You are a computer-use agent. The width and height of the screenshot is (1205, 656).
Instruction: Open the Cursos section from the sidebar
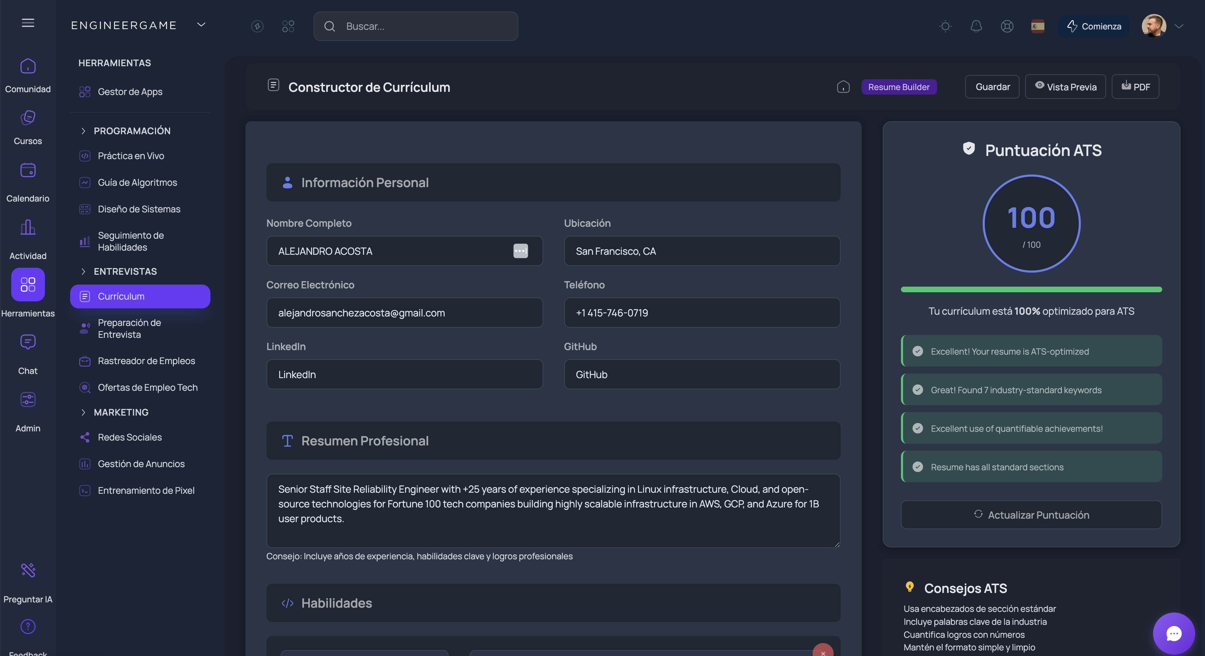click(x=28, y=118)
